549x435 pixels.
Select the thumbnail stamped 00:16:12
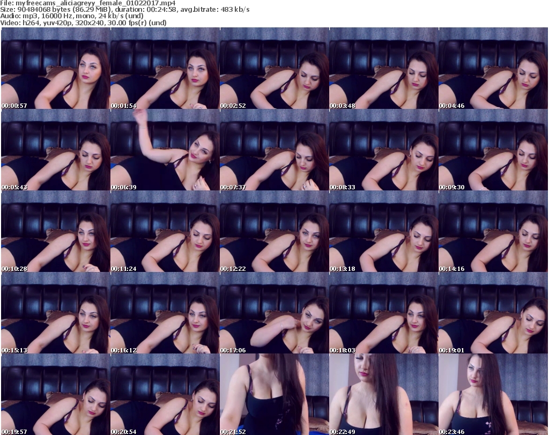tap(165, 313)
